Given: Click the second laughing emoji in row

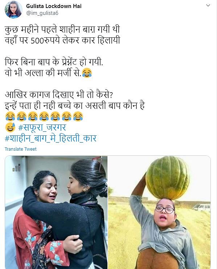Looking at the screenshot, I should point(22,117).
